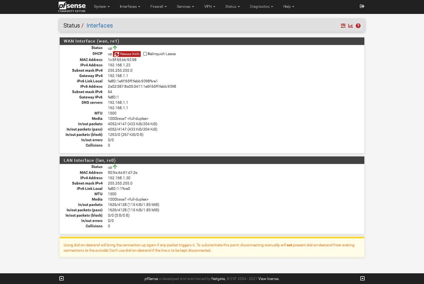This screenshot has width=424, height=284.
Task: Click LAN Interface (lan, re0) panel header
Action: point(212,160)
